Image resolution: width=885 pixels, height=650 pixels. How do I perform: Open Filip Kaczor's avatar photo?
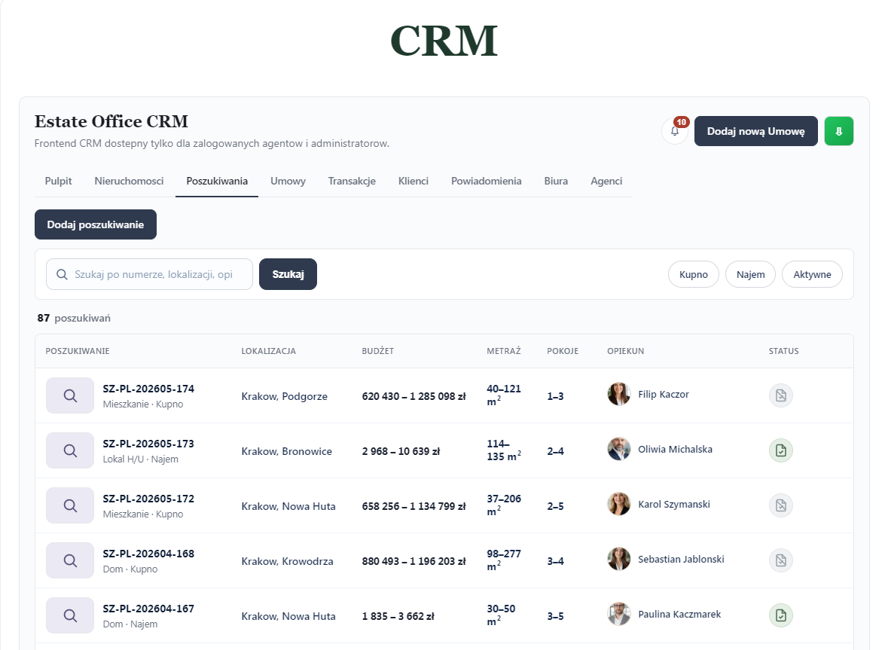pyautogui.click(x=619, y=394)
